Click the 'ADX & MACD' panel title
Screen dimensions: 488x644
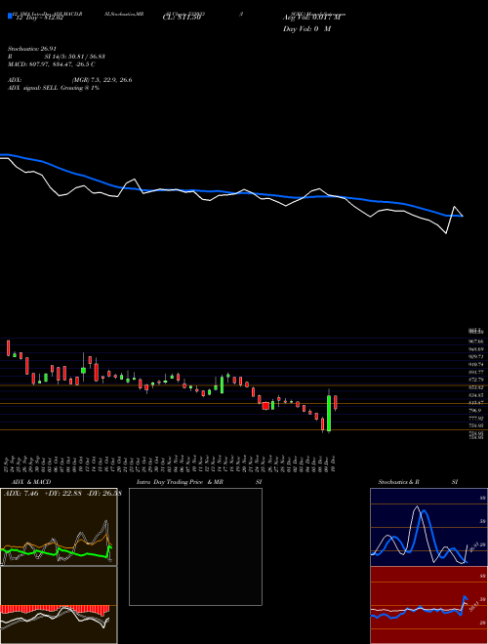click(x=31, y=482)
